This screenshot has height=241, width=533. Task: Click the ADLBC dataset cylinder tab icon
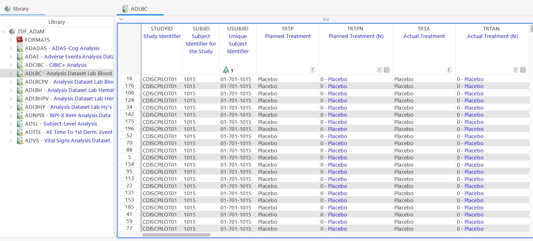pos(126,9)
